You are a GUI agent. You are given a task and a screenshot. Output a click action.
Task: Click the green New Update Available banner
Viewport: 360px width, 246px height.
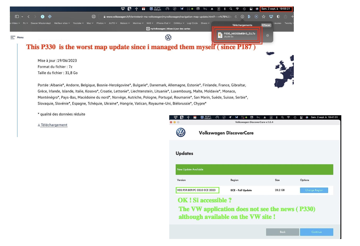[x=254, y=170]
